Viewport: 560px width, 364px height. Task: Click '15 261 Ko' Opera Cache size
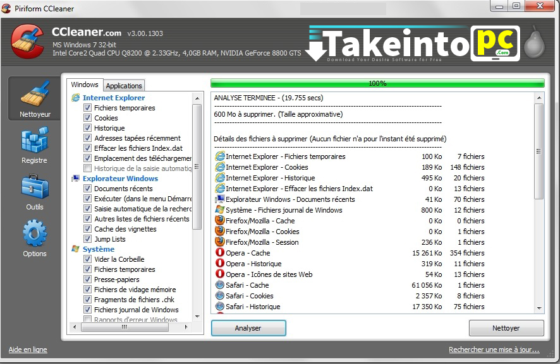coord(427,253)
